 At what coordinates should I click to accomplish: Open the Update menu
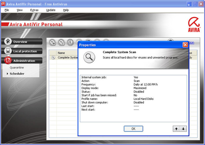click(x=51, y=10)
